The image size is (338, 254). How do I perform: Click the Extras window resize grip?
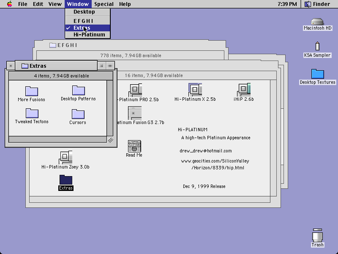[110, 140]
